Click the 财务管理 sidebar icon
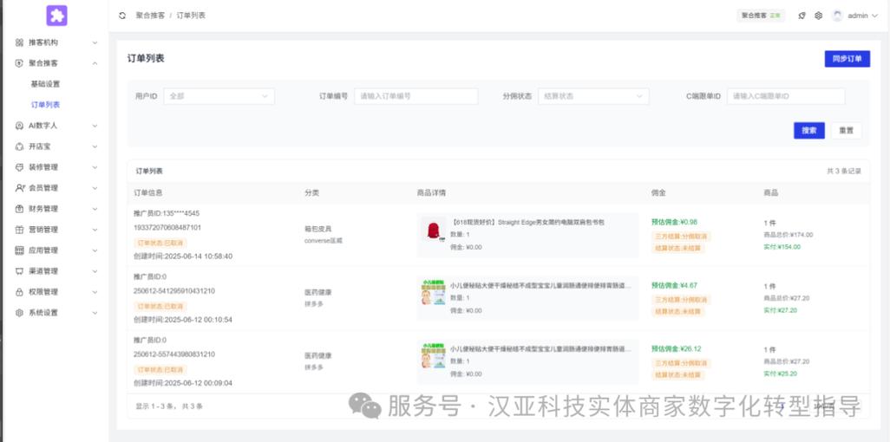Viewport: 890px width, 442px height. (19, 209)
